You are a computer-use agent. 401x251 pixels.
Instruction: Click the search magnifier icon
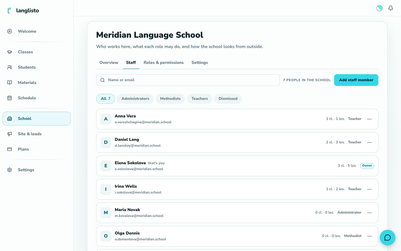tap(103, 80)
